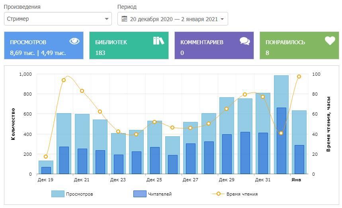Click the speech bubbles icon in Комментариев card
The width and height of the screenshot is (342, 208).
coord(244,41)
